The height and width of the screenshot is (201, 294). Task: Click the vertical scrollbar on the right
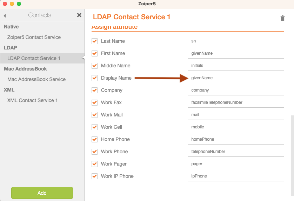[292, 156]
